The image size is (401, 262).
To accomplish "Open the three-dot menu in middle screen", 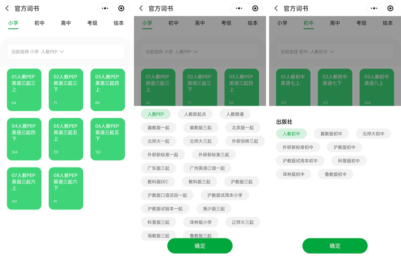I will click(239, 8).
